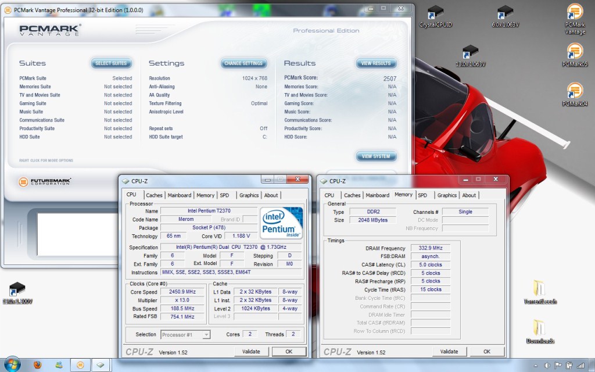Click the power plug tray icon
This screenshot has width=595, height=372.
(x=569, y=366)
